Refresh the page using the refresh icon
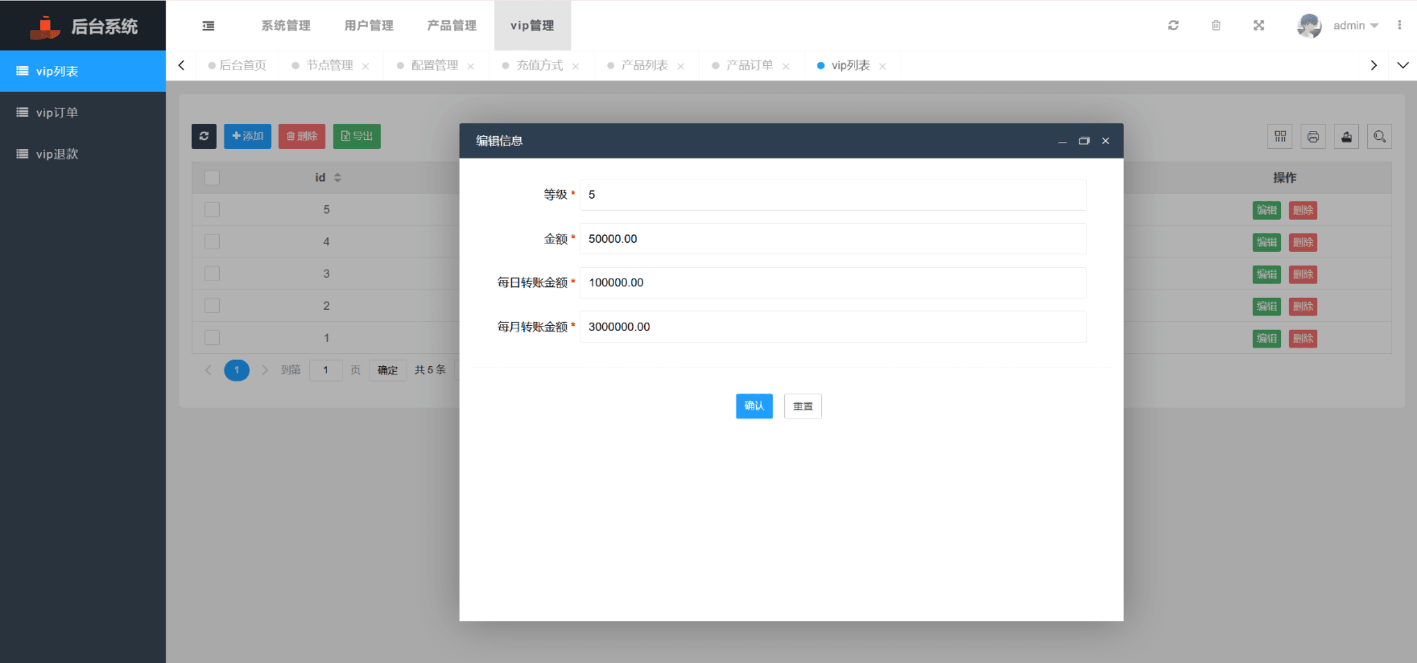This screenshot has width=1417, height=663. point(1173,25)
